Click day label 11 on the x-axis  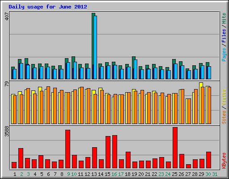(x=81, y=174)
